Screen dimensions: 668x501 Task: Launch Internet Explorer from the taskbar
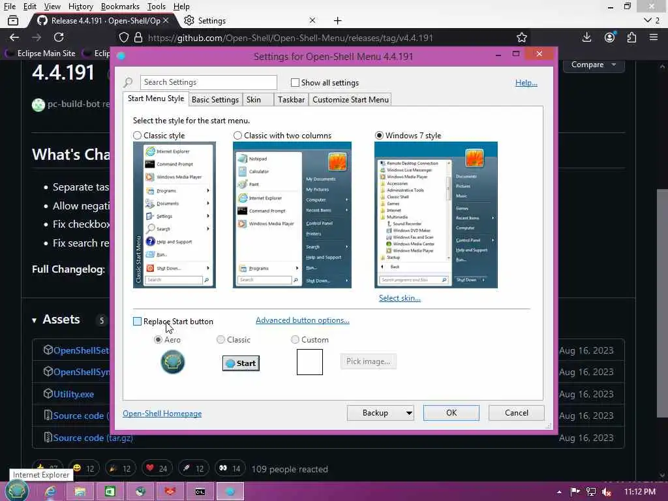(51, 492)
